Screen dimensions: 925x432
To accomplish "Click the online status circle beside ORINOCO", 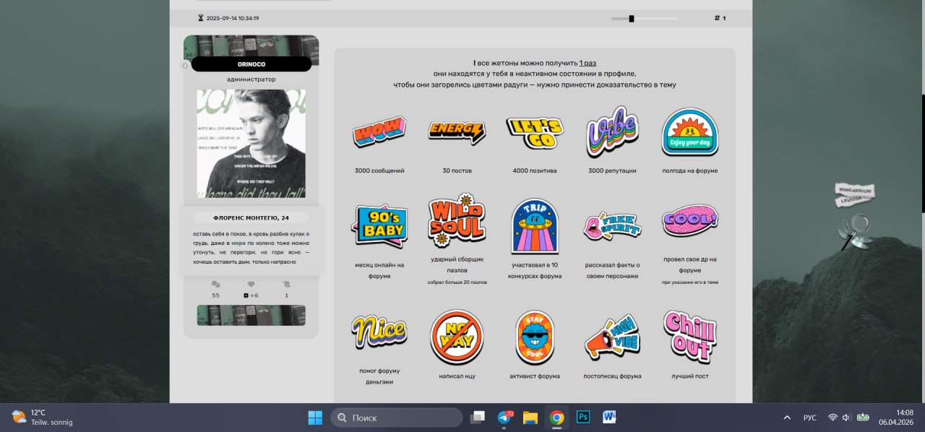I will [x=185, y=66].
